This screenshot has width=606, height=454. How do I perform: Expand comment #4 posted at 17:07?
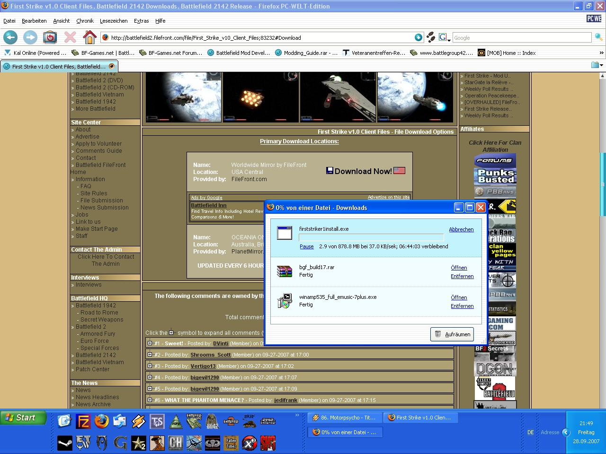[x=150, y=377]
